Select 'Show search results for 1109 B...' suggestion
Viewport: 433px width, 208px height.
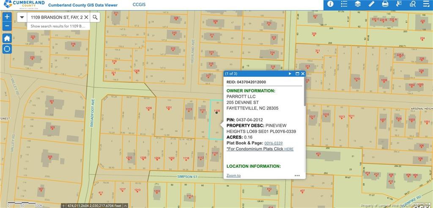[58, 26]
